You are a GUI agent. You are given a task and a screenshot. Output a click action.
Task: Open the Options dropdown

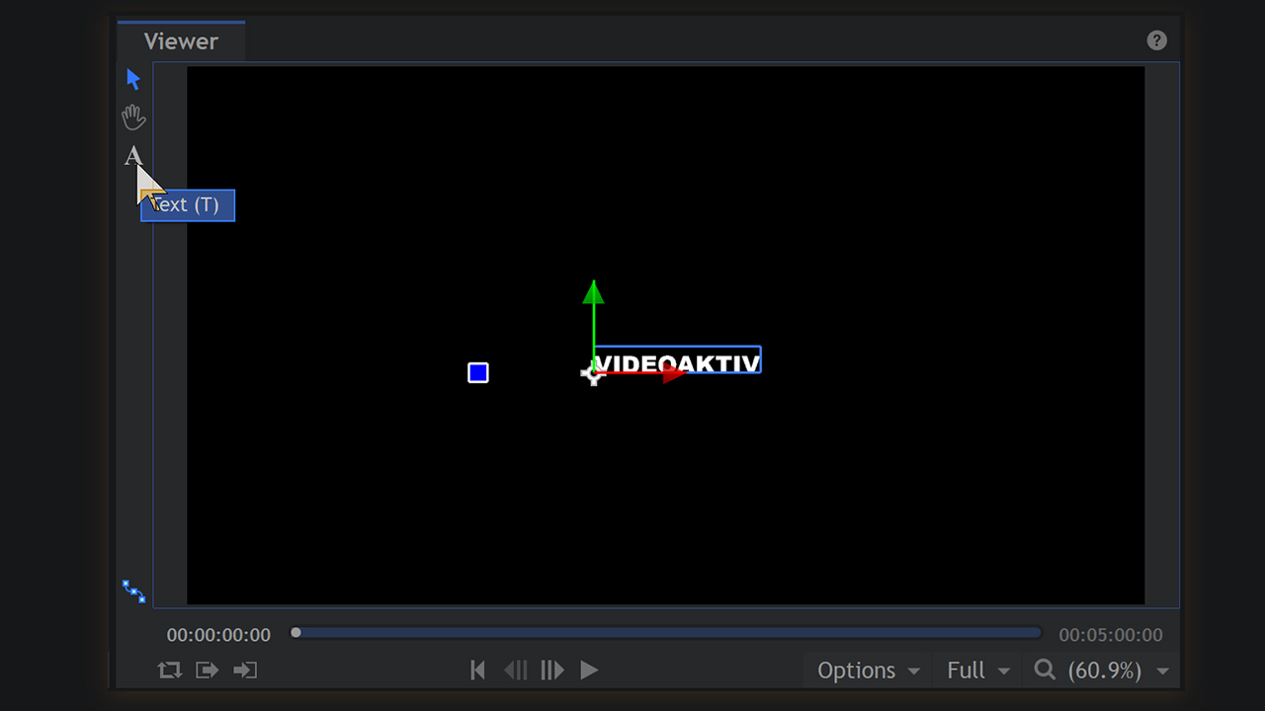[868, 671]
